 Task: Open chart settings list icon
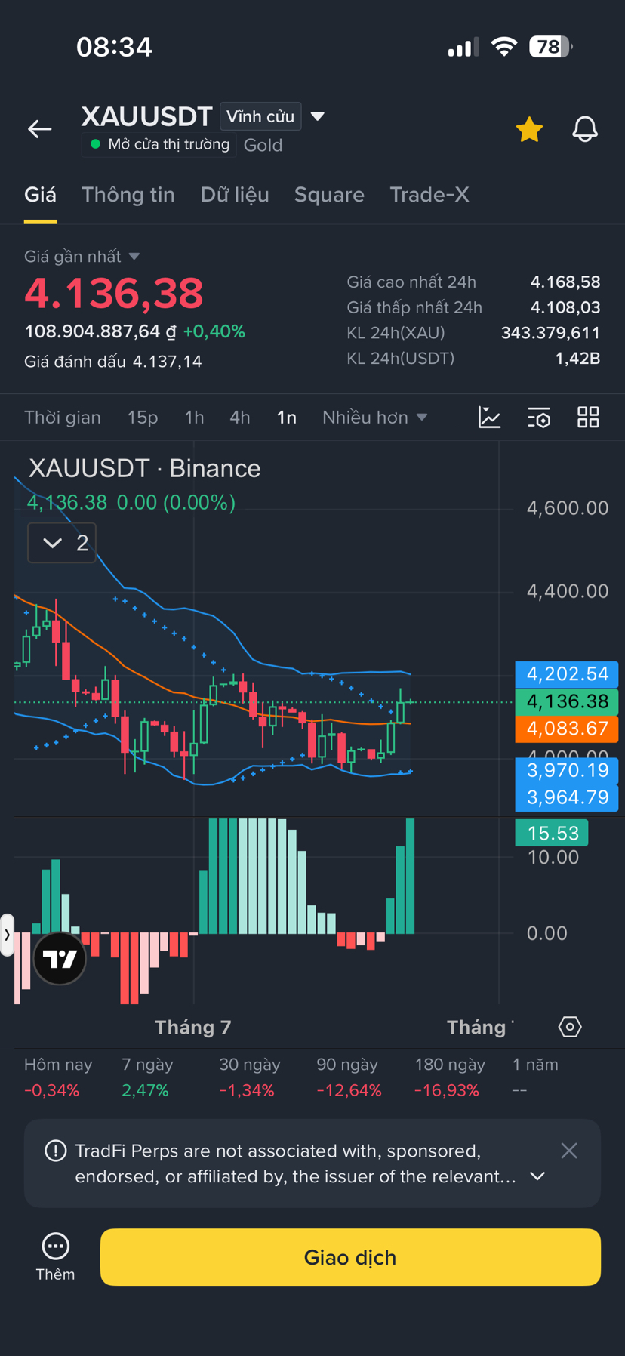(539, 417)
